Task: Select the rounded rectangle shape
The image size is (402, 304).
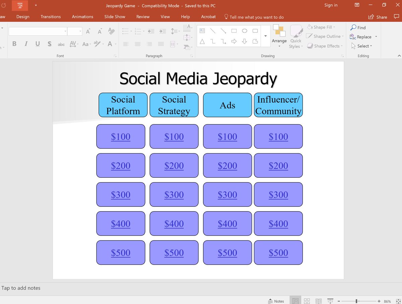Action: click(255, 31)
